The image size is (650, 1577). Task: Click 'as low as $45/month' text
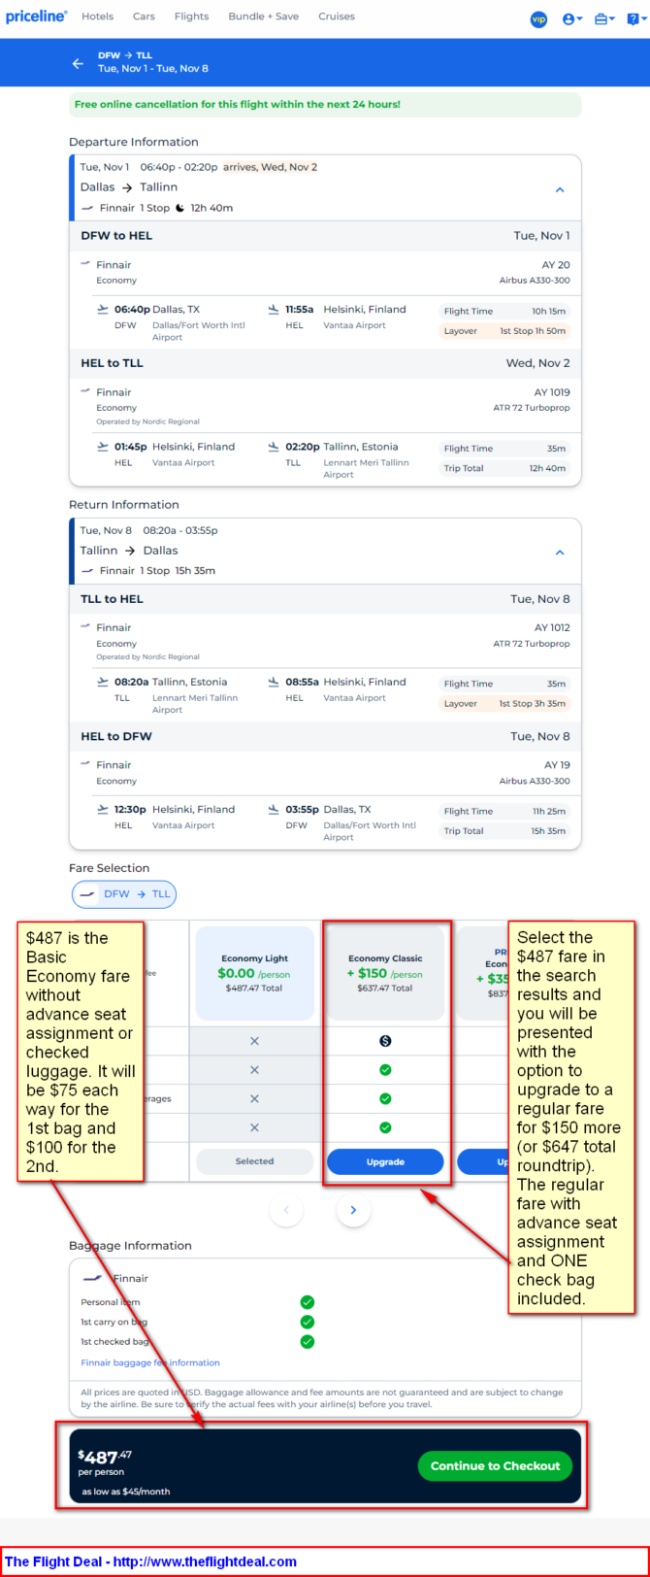tap(126, 1491)
